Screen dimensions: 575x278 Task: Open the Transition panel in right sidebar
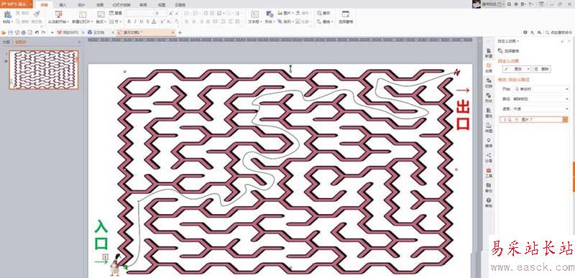tap(489, 83)
